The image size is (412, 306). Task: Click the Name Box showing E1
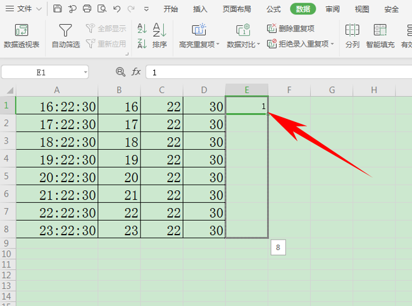[x=41, y=72]
